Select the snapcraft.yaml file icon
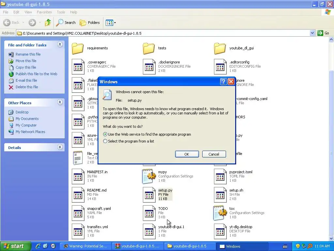 coord(78,213)
